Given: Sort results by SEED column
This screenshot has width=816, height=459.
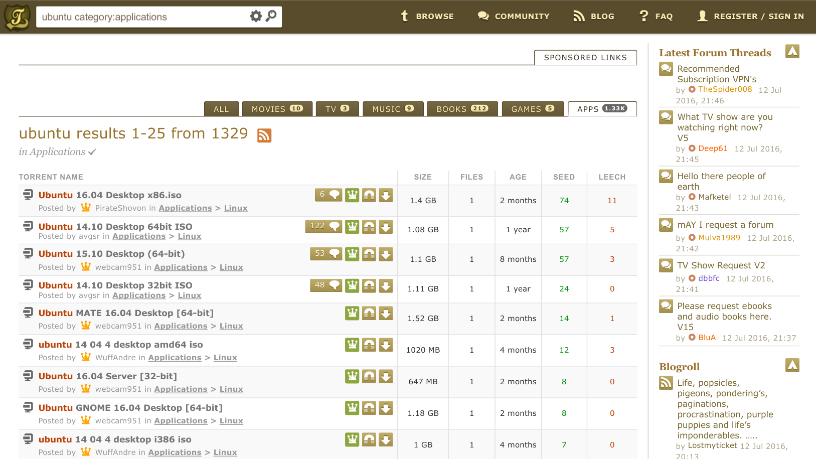Looking at the screenshot, I should pyautogui.click(x=564, y=177).
